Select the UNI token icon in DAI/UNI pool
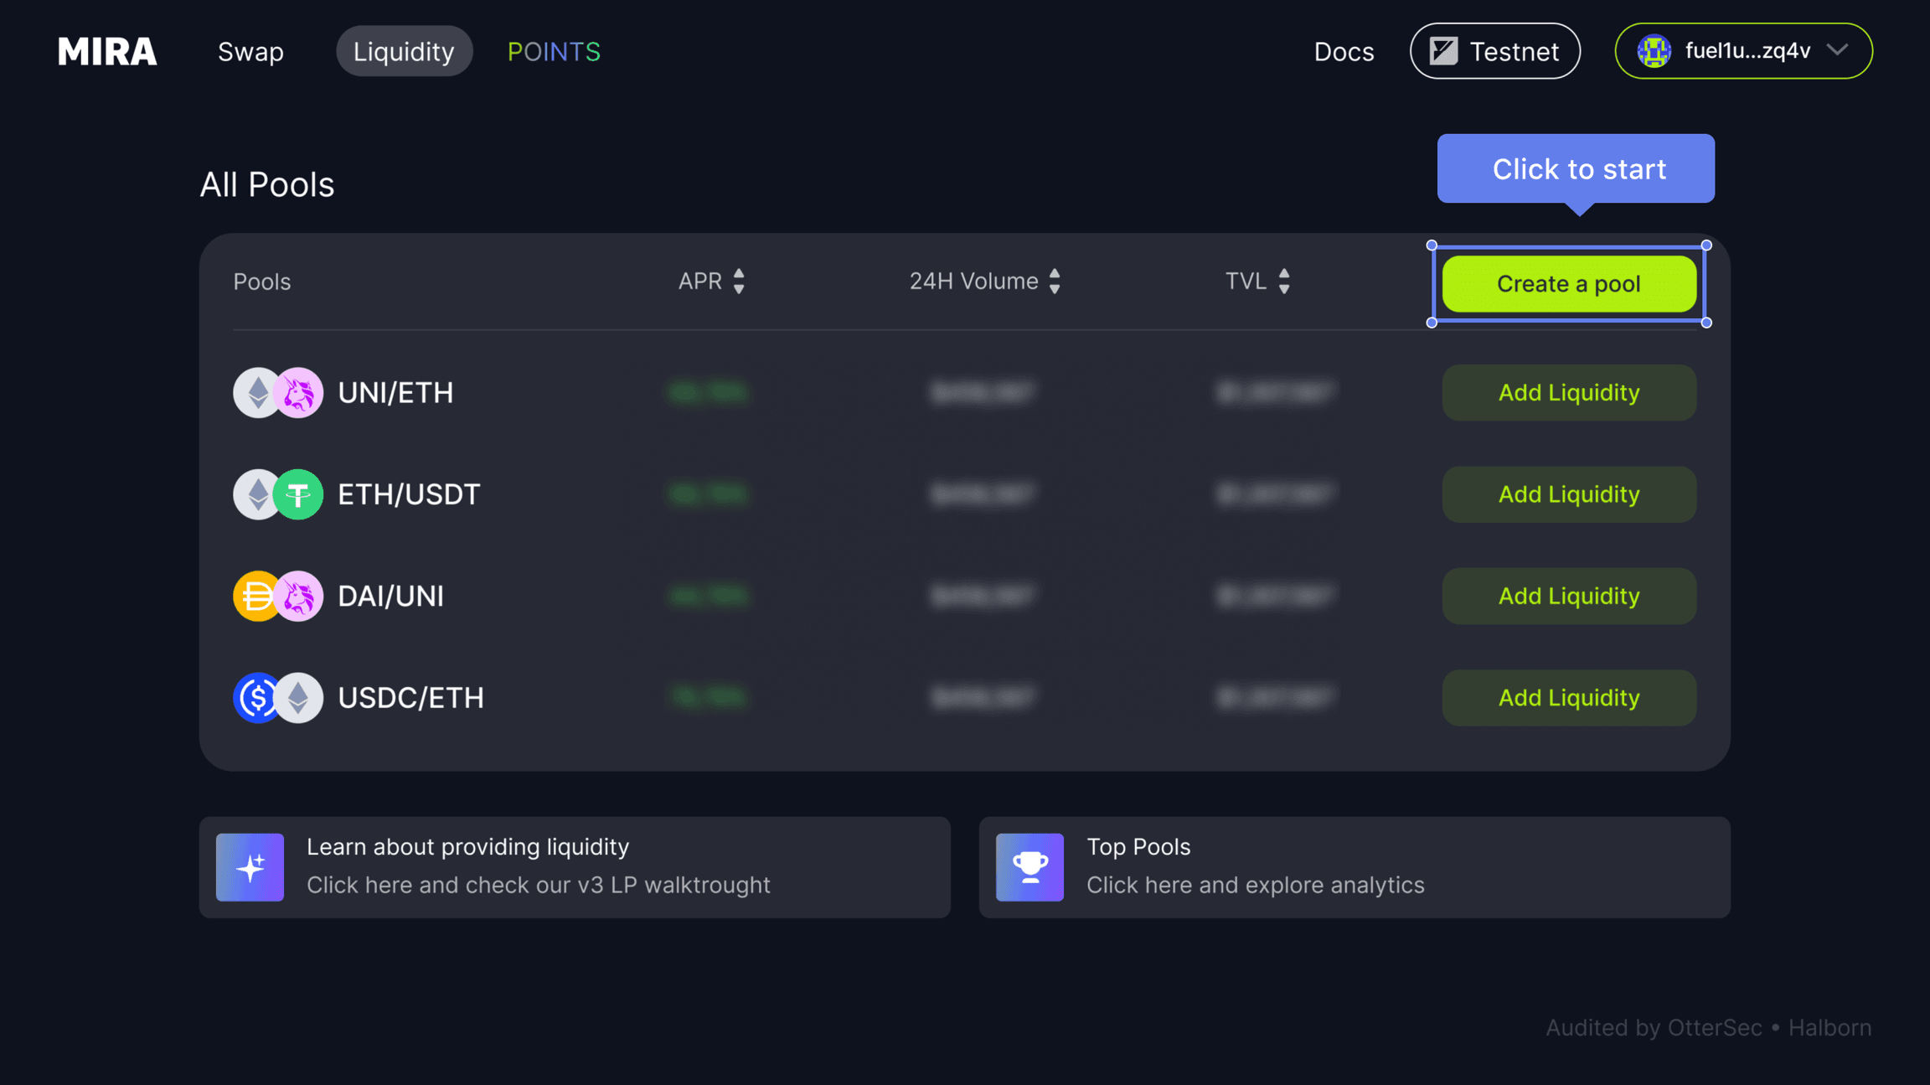1930x1085 pixels. tap(299, 596)
